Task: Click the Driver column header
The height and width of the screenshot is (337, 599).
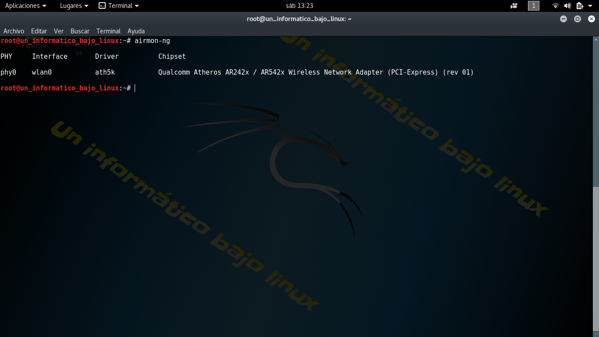Action: pyautogui.click(x=107, y=57)
